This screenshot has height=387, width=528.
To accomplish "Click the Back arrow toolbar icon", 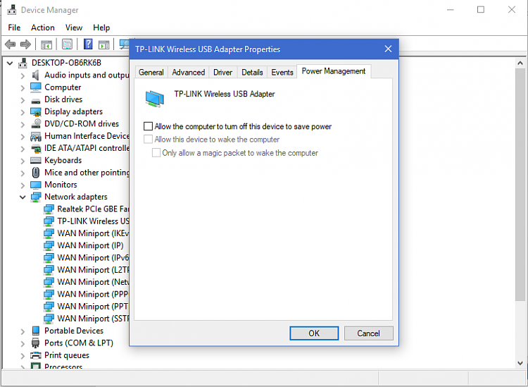I will click(x=11, y=44).
